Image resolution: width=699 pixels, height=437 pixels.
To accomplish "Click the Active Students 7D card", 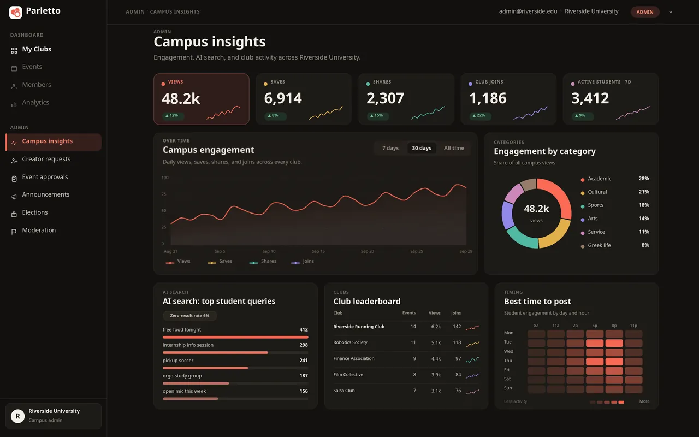I will [611, 99].
